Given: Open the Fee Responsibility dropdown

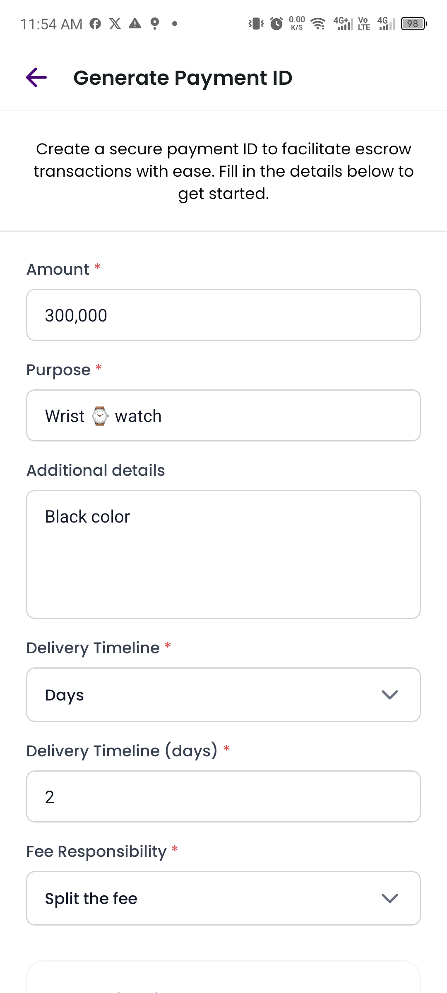Looking at the screenshot, I should [223, 898].
